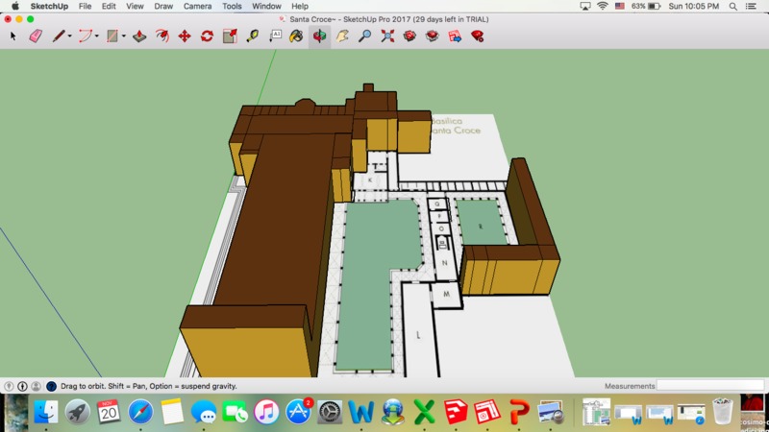Click the sign-in person status icon
The width and height of the screenshot is (769, 432).
37,386
